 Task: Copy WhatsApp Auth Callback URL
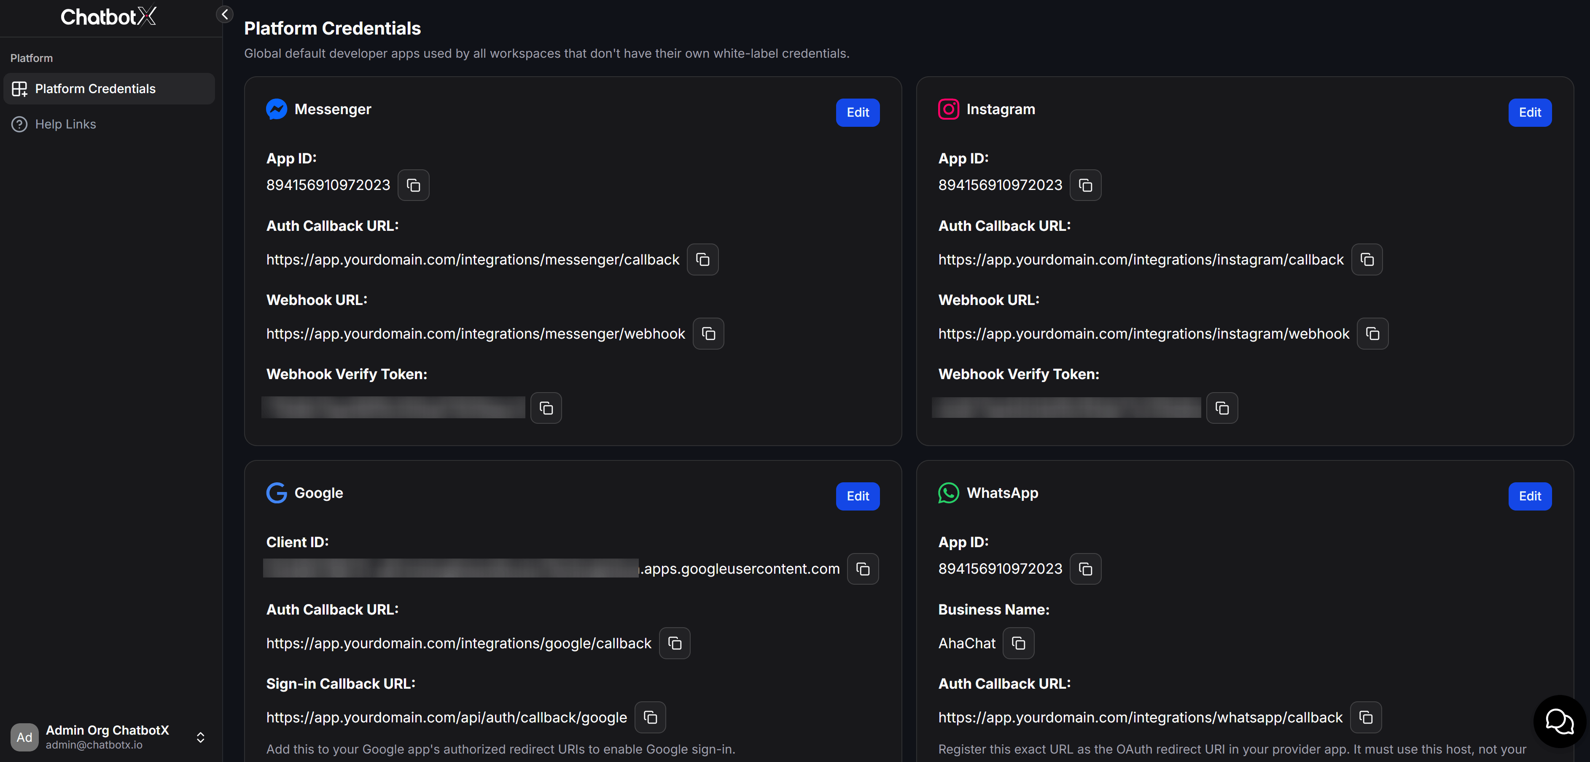1365,717
